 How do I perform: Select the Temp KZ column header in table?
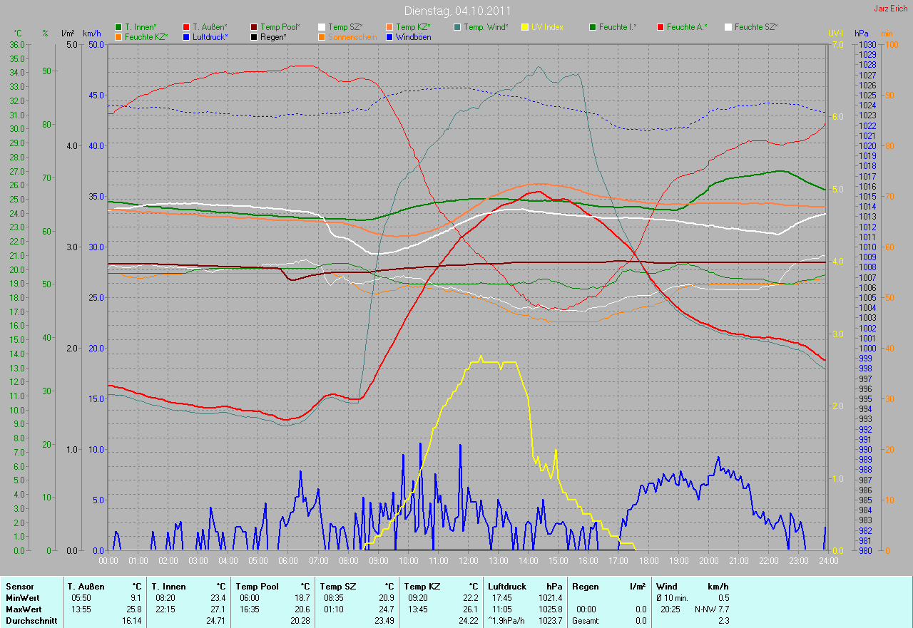[422, 587]
